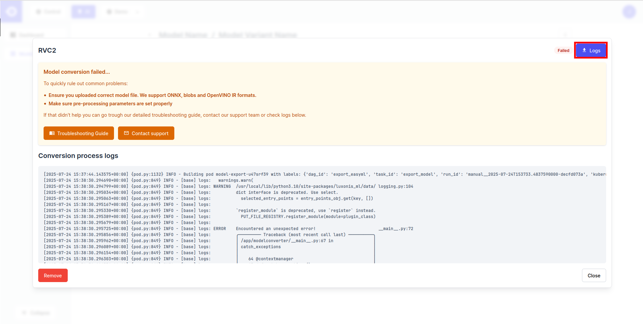Screen dimensions: 643x324
Task: Click the red Failed status badge
Action: [x=563, y=50]
